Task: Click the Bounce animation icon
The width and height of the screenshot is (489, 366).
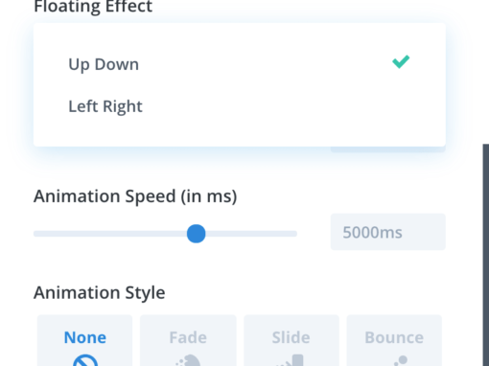Action: [401, 361]
